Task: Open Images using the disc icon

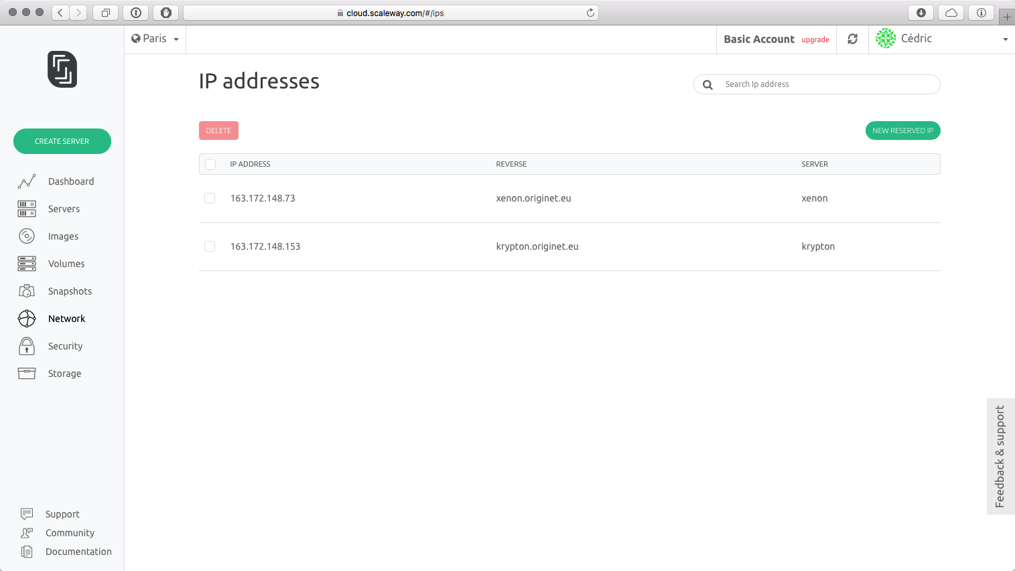Action: tap(27, 236)
